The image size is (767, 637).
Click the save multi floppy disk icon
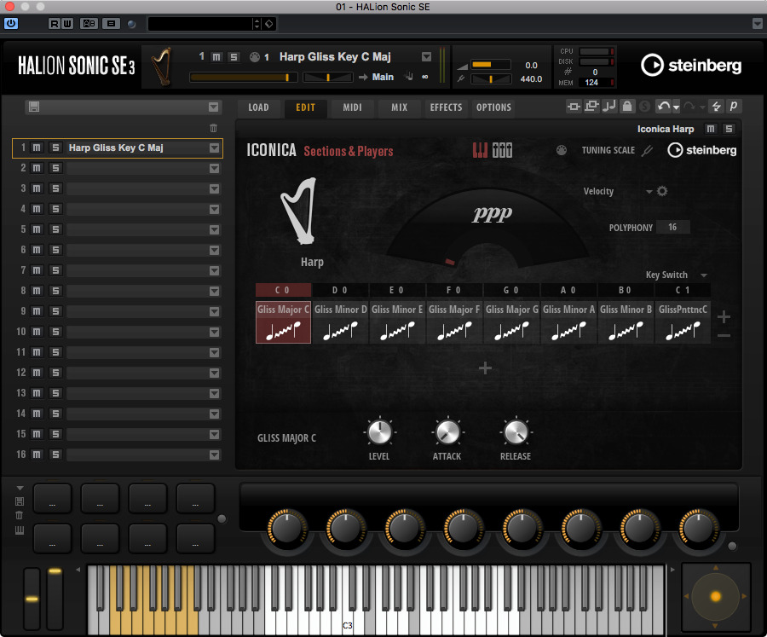tap(34, 107)
